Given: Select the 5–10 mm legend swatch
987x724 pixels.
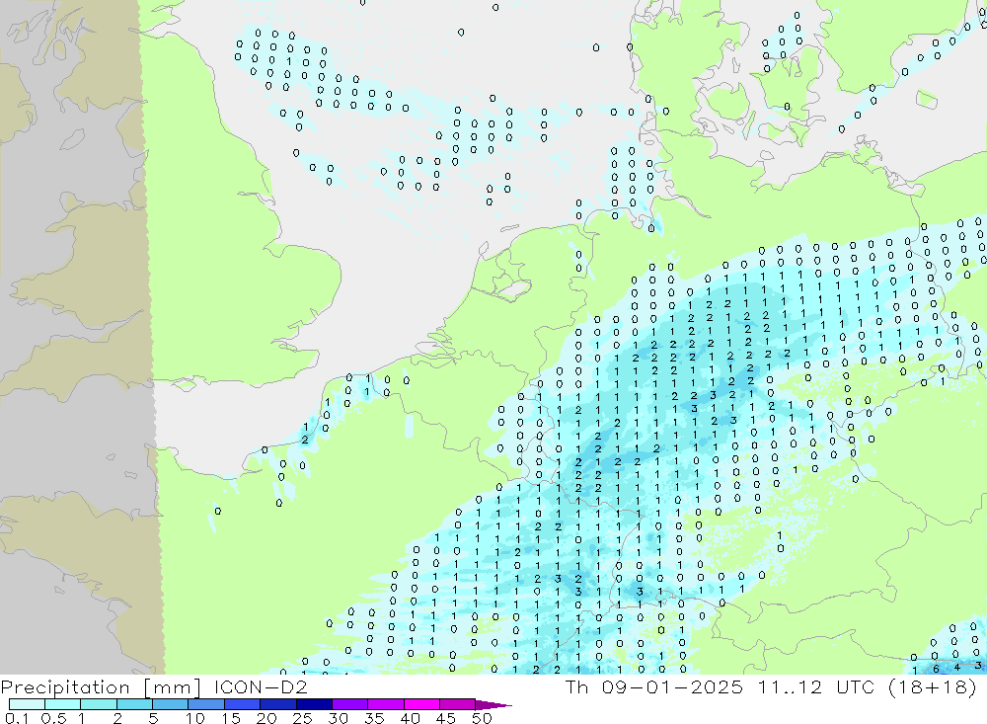Looking at the screenshot, I should click(171, 704).
